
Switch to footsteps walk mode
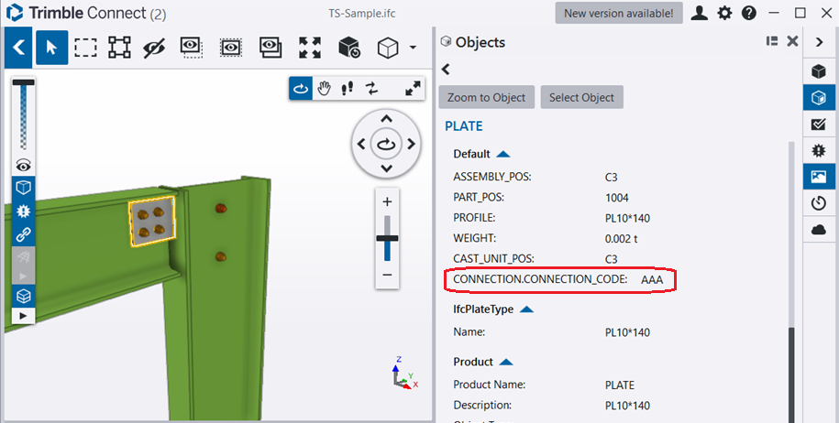pos(348,88)
